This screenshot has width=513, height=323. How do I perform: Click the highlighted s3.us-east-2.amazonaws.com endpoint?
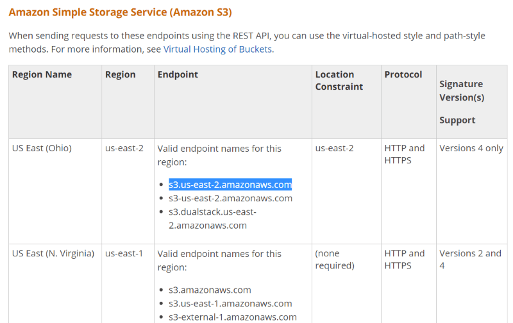(230, 185)
